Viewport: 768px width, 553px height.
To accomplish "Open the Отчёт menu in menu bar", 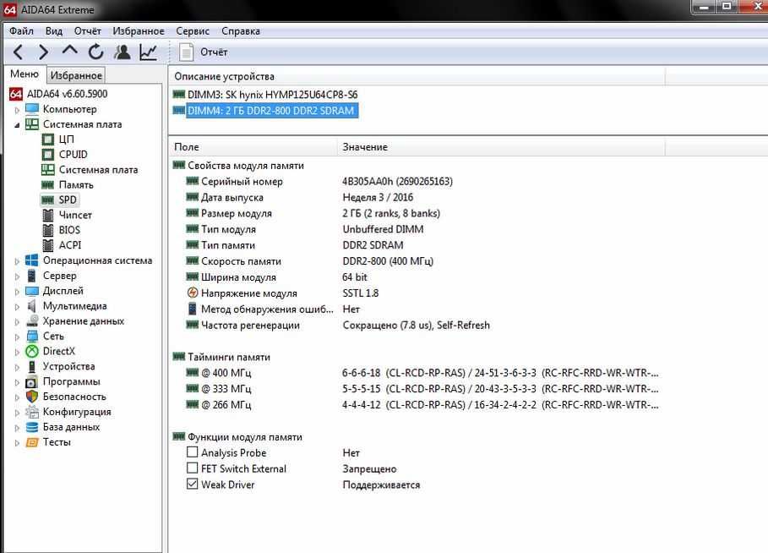I will click(x=88, y=31).
